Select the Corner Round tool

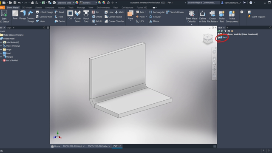tap(113, 17)
